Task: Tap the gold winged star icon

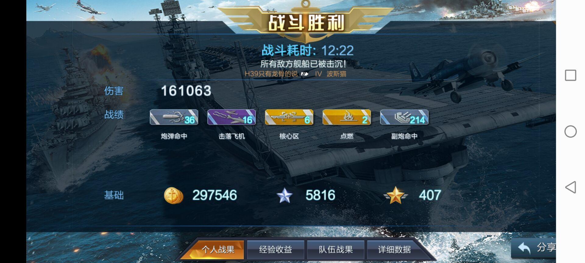Action: click(x=395, y=195)
